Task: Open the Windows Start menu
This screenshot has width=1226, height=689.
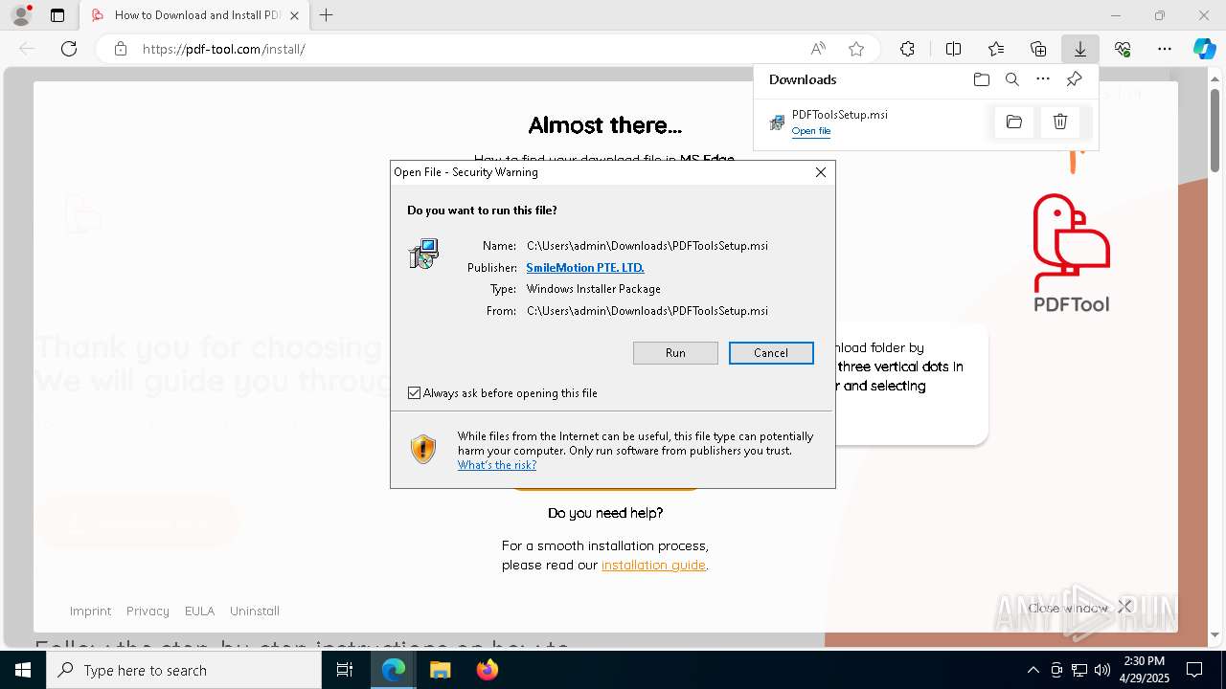Action: point(23,670)
